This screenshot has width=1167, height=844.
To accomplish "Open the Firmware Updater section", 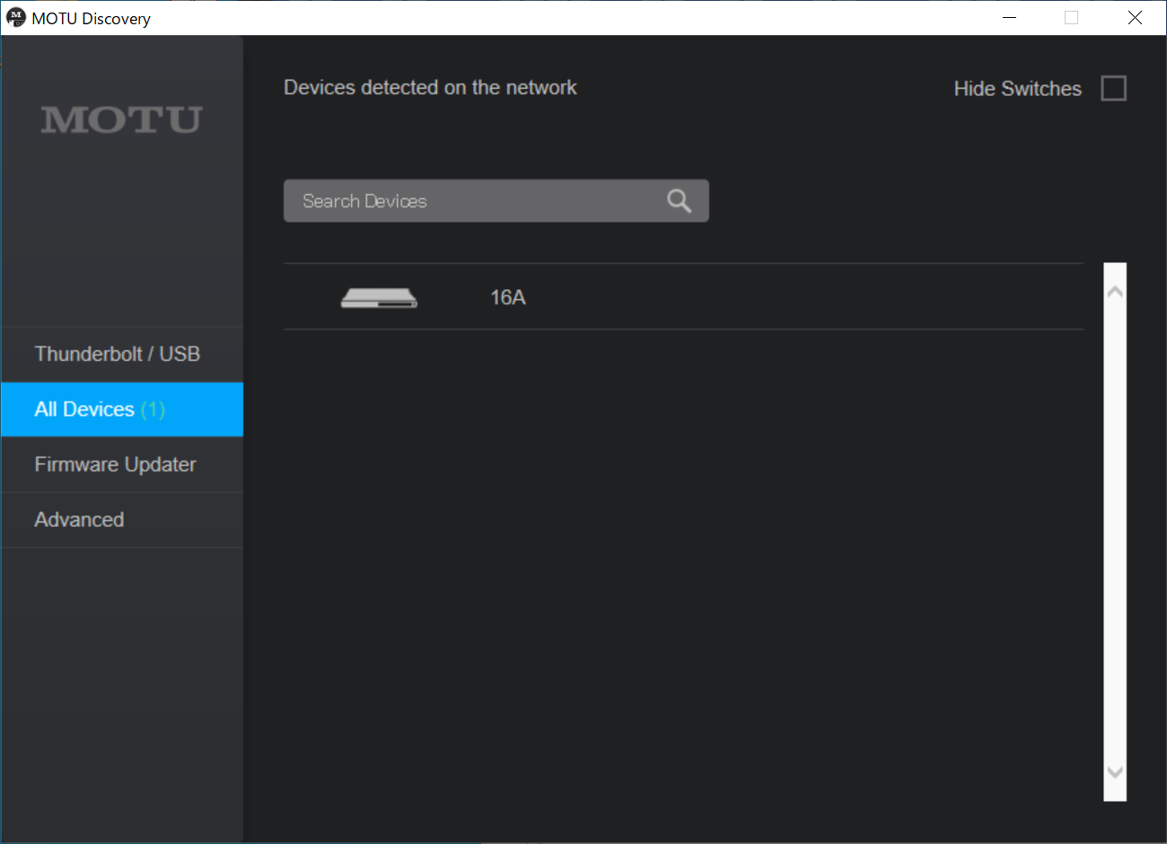I will [122, 464].
